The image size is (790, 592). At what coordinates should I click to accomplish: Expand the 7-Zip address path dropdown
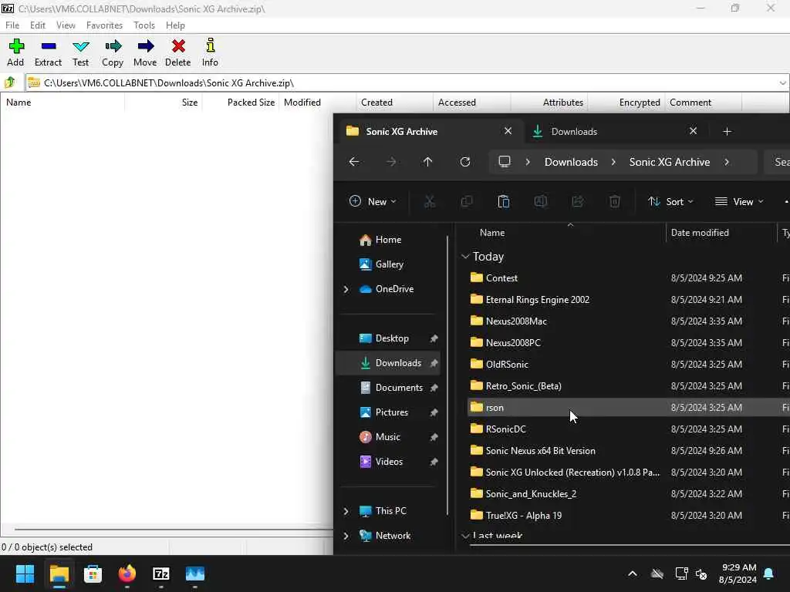pyautogui.click(x=782, y=83)
